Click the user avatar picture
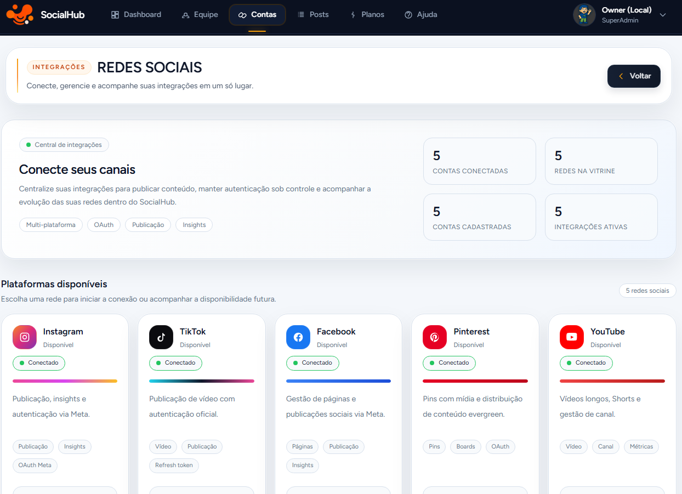Screen dimensions: 682x494 pyautogui.click(x=584, y=15)
